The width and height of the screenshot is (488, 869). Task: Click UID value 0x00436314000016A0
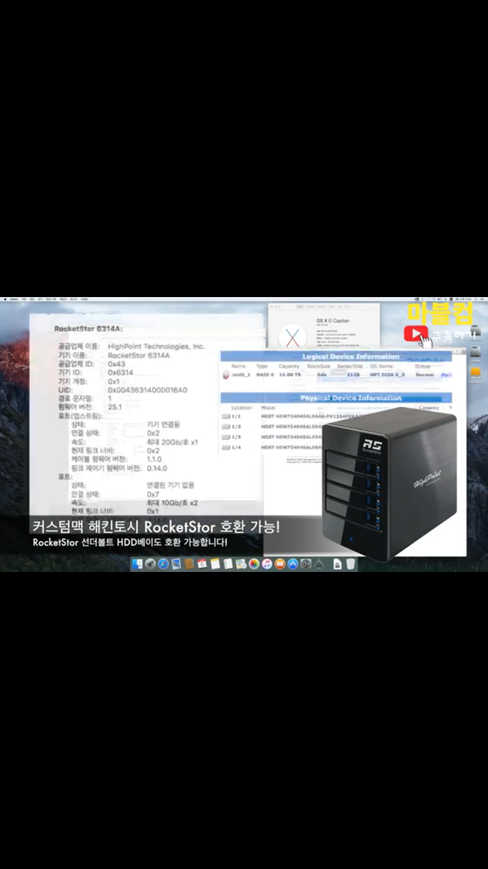(x=148, y=390)
